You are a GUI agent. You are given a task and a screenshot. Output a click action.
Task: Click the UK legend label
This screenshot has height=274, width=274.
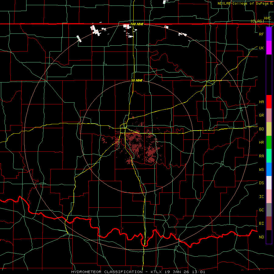[x=261, y=48]
